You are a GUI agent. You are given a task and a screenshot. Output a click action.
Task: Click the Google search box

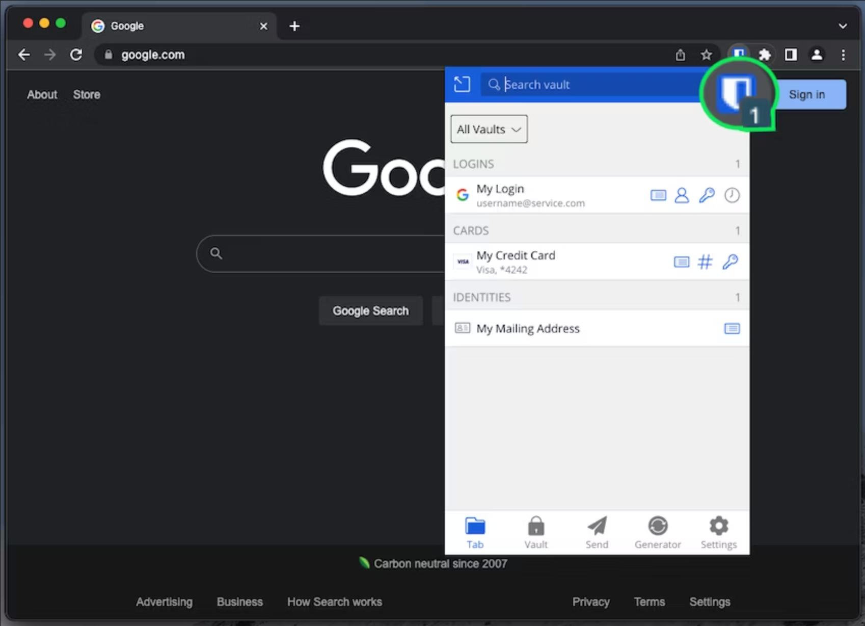(321, 253)
